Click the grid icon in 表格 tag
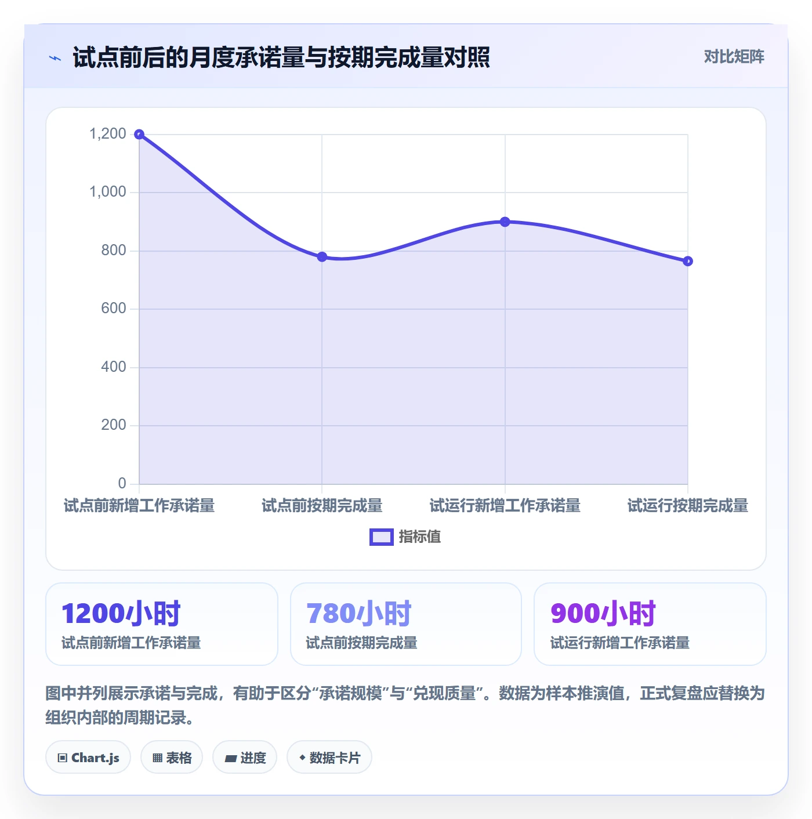Image resolution: width=812 pixels, height=819 pixels. click(157, 758)
